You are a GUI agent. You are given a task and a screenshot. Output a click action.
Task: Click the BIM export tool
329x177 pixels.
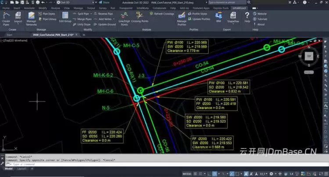coord(218,17)
